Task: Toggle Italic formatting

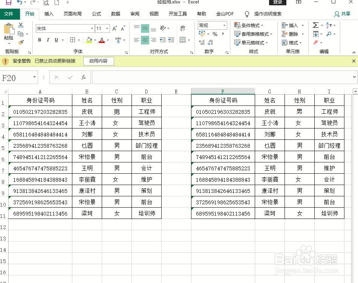Action: pyautogui.click(x=48, y=40)
